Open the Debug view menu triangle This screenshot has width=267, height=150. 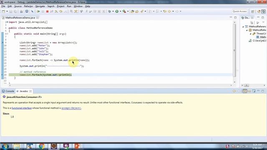click(264, 22)
